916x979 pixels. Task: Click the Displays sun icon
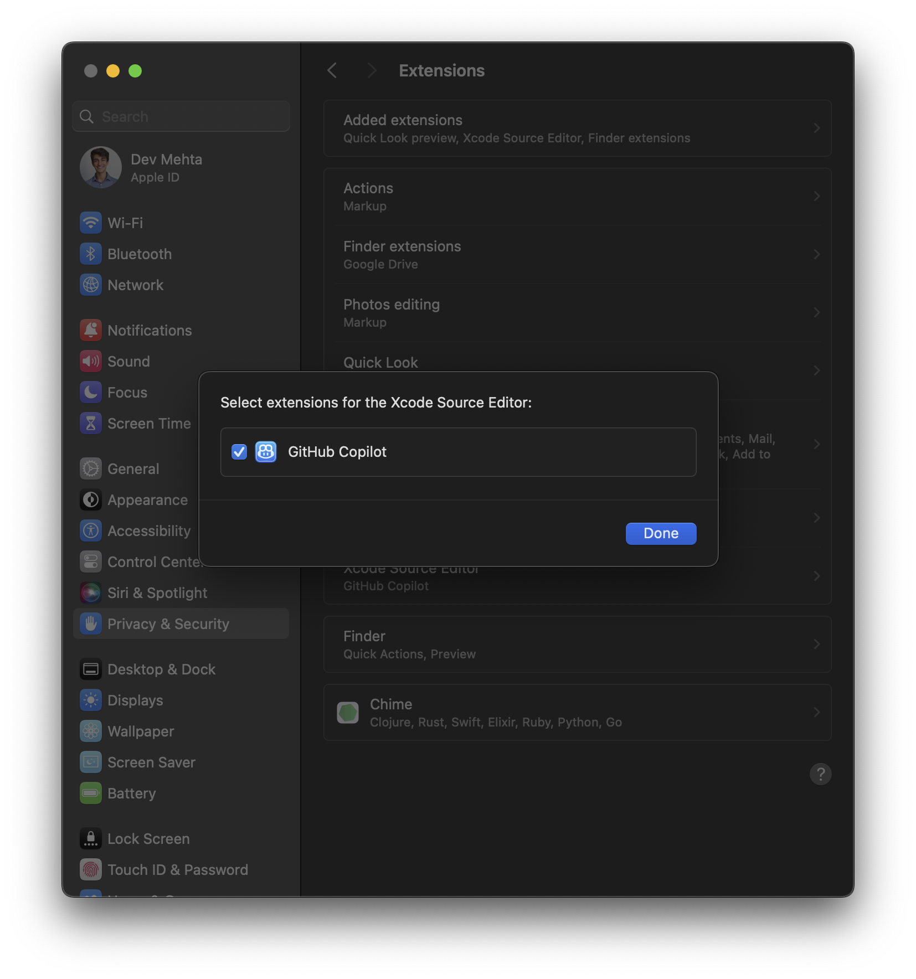91,700
